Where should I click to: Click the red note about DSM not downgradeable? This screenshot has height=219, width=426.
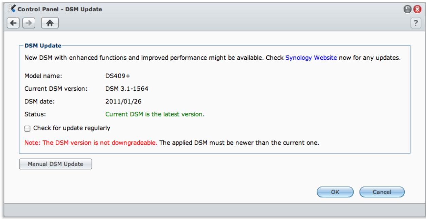click(x=91, y=143)
